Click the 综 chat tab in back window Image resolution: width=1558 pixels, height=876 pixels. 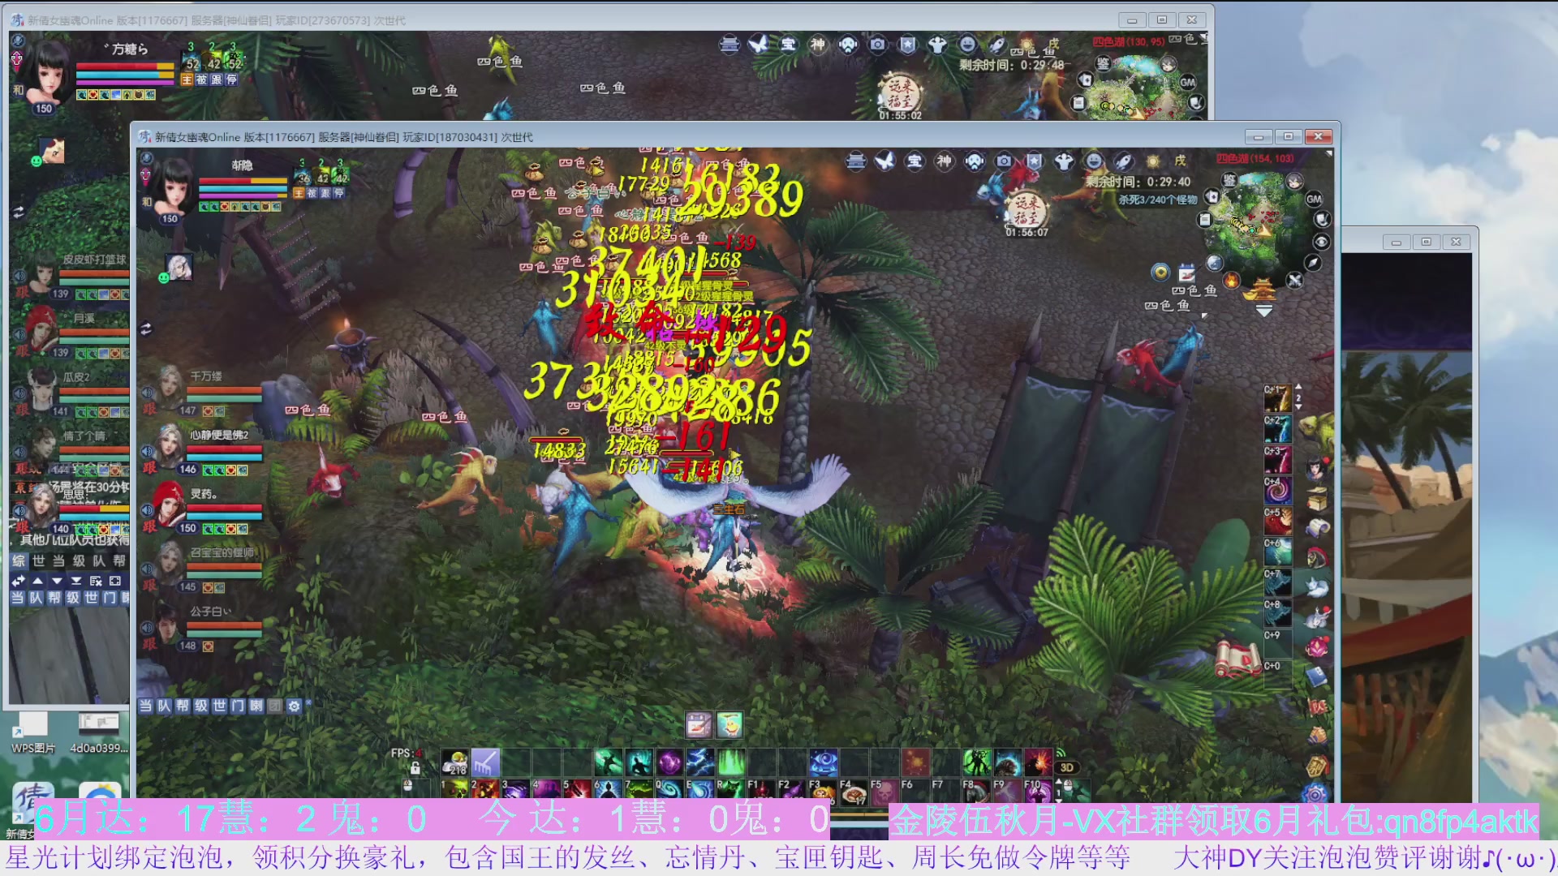pyautogui.click(x=19, y=560)
